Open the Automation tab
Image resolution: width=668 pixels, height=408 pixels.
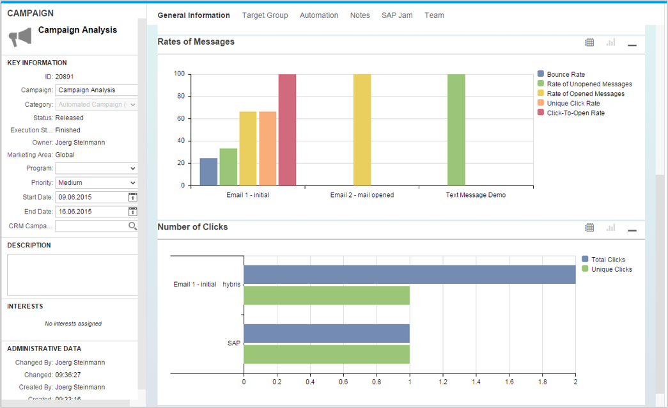(319, 15)
